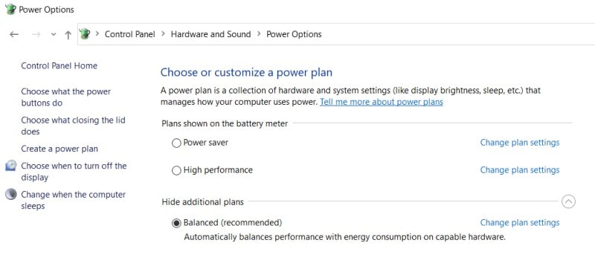This screenshot has width=595, height=269.
Task: Click the address bar power icon
Action: 85,34
